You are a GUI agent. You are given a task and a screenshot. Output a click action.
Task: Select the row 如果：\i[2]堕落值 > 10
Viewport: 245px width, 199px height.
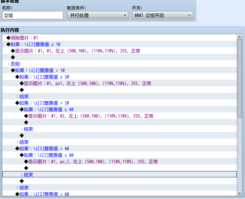tap(120, 70)
